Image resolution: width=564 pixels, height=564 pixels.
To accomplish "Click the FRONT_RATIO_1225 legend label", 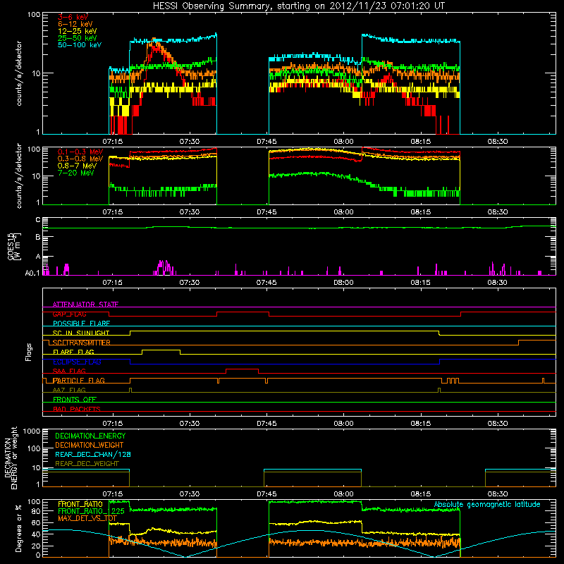I will click(x=91, y=512).
